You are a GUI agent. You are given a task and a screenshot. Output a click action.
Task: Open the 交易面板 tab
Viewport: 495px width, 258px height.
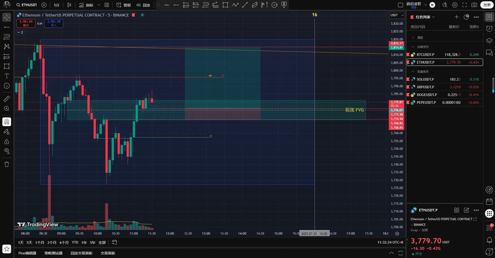pyautogui.click(x=108, y=253)
